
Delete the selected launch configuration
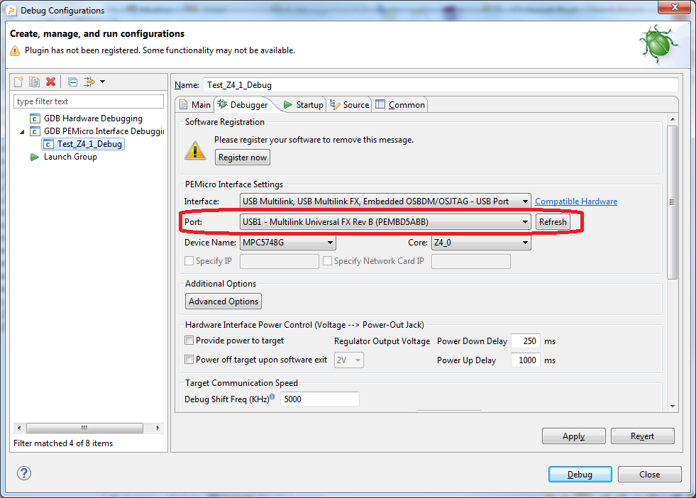click(50, 82)
